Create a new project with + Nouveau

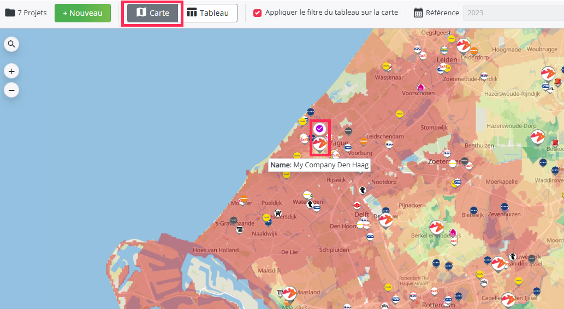83,13
